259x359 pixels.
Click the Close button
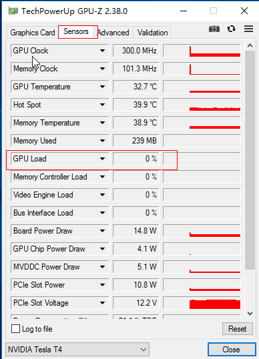point(231,350)
